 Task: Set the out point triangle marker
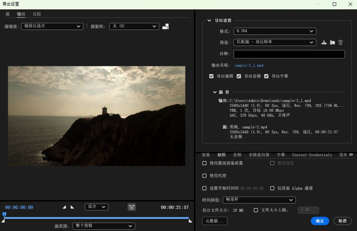(x=72, y=207)
